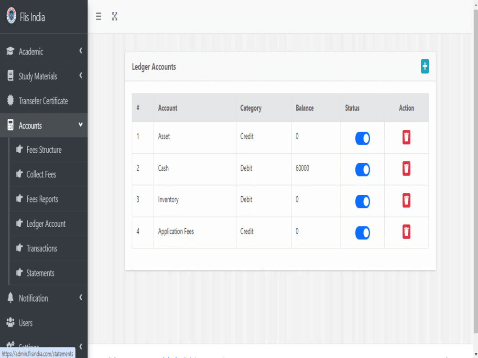Delete the Application Fees account trash icon
Viewport: 478px width, 358px height.
(406, 232)
